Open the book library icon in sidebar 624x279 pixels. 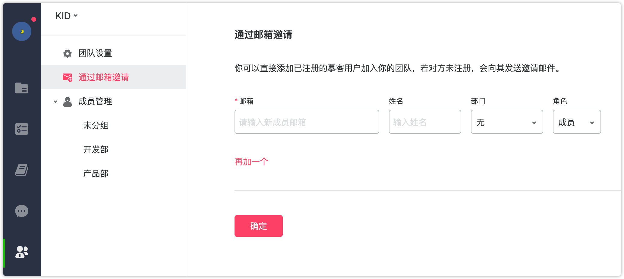pos(22,170)
